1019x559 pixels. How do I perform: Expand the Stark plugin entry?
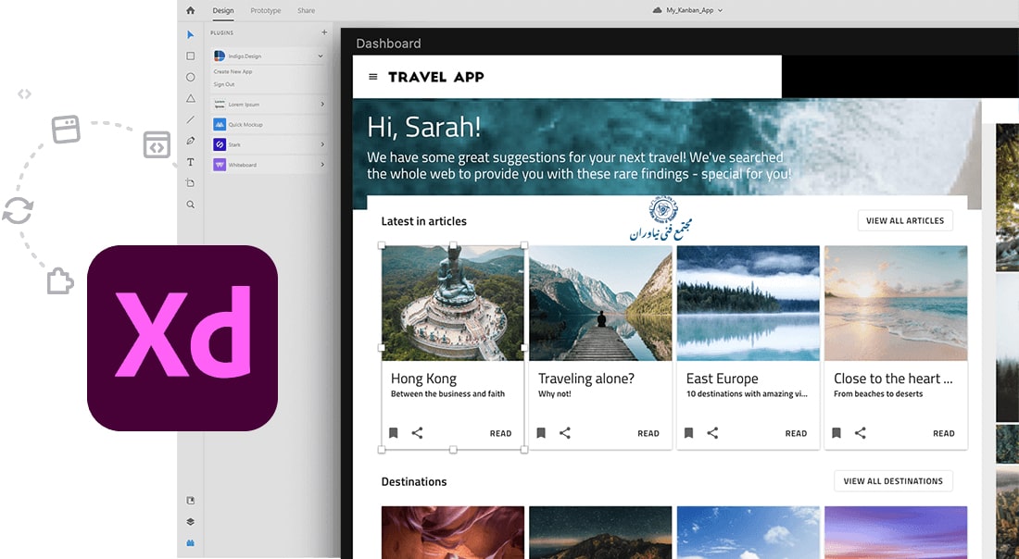pos(322,144)
